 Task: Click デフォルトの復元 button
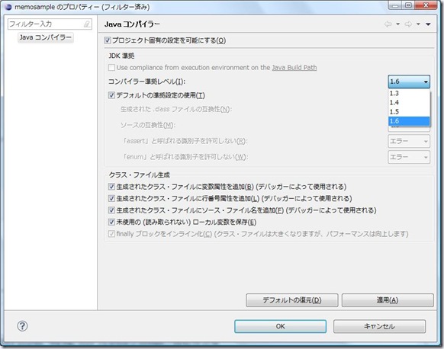click(x=292, y=300)
